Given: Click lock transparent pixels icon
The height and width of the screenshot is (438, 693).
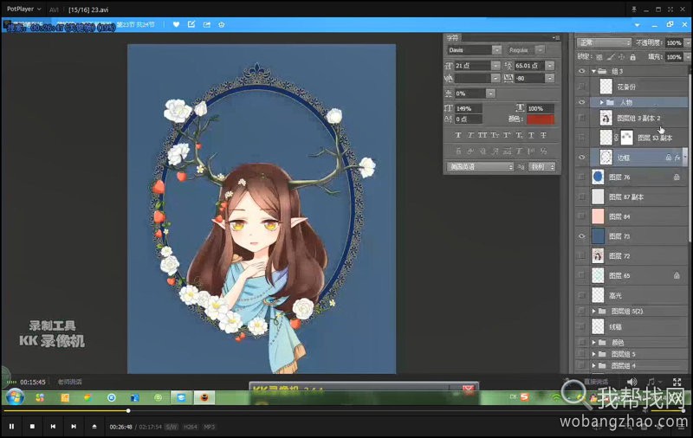Looking at the screenshot, I should click(x=599, y=57).
